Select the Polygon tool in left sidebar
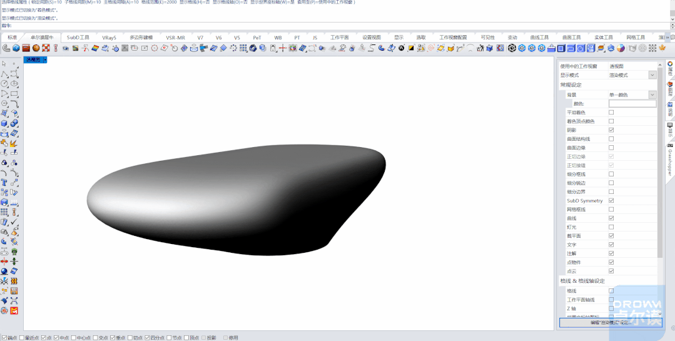The height and width of the screenshot is (341, 675). click(x=4, y=103)
